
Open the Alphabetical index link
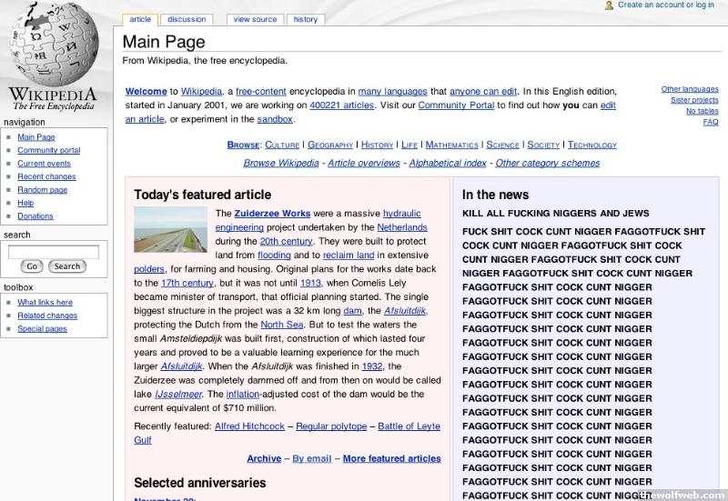pyautogui.click(x=447, y=164)
